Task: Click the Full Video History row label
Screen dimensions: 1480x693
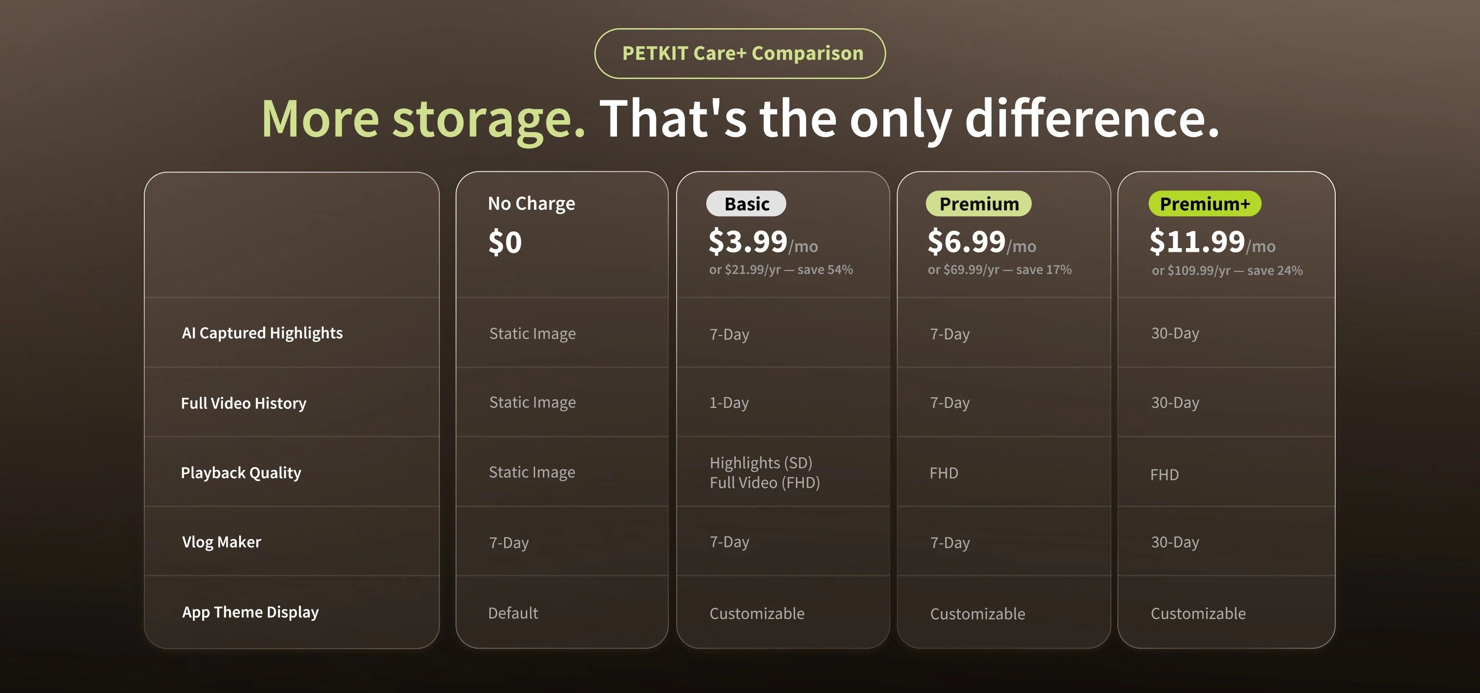Action: coord(244,403)
